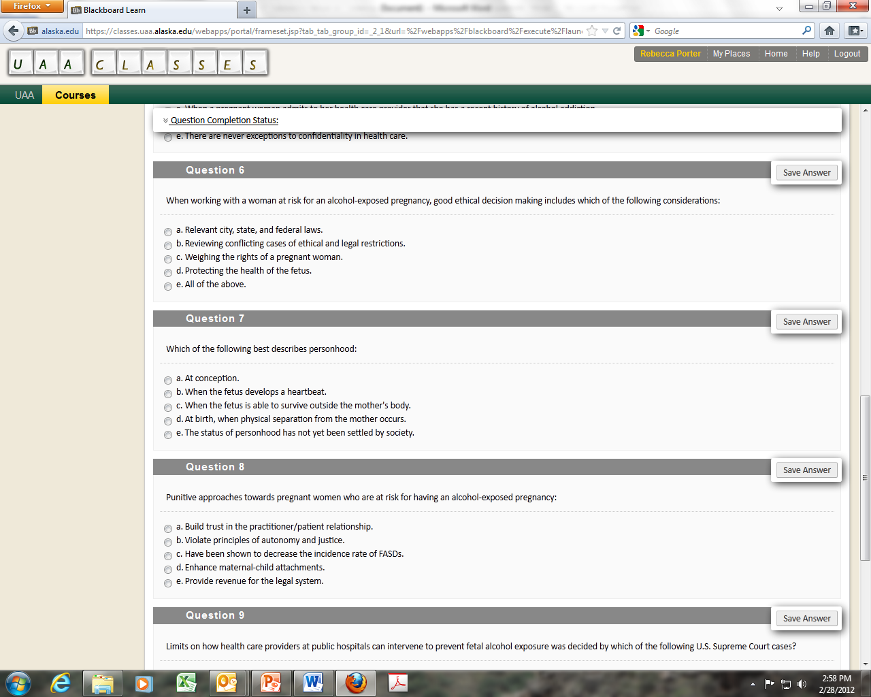Click the volume speaker icon in the tray
The width and height of the screenshot is (871, 697).
(802, 683)
